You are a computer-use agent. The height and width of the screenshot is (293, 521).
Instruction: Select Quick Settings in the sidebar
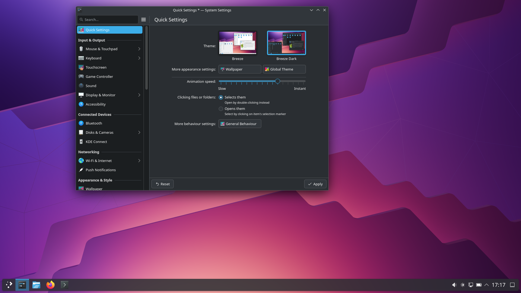[110, 30]
